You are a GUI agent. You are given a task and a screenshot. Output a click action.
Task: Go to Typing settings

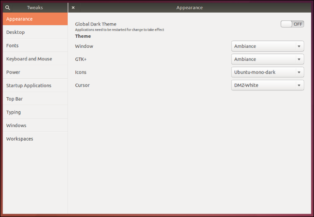(x=35, y=112)
